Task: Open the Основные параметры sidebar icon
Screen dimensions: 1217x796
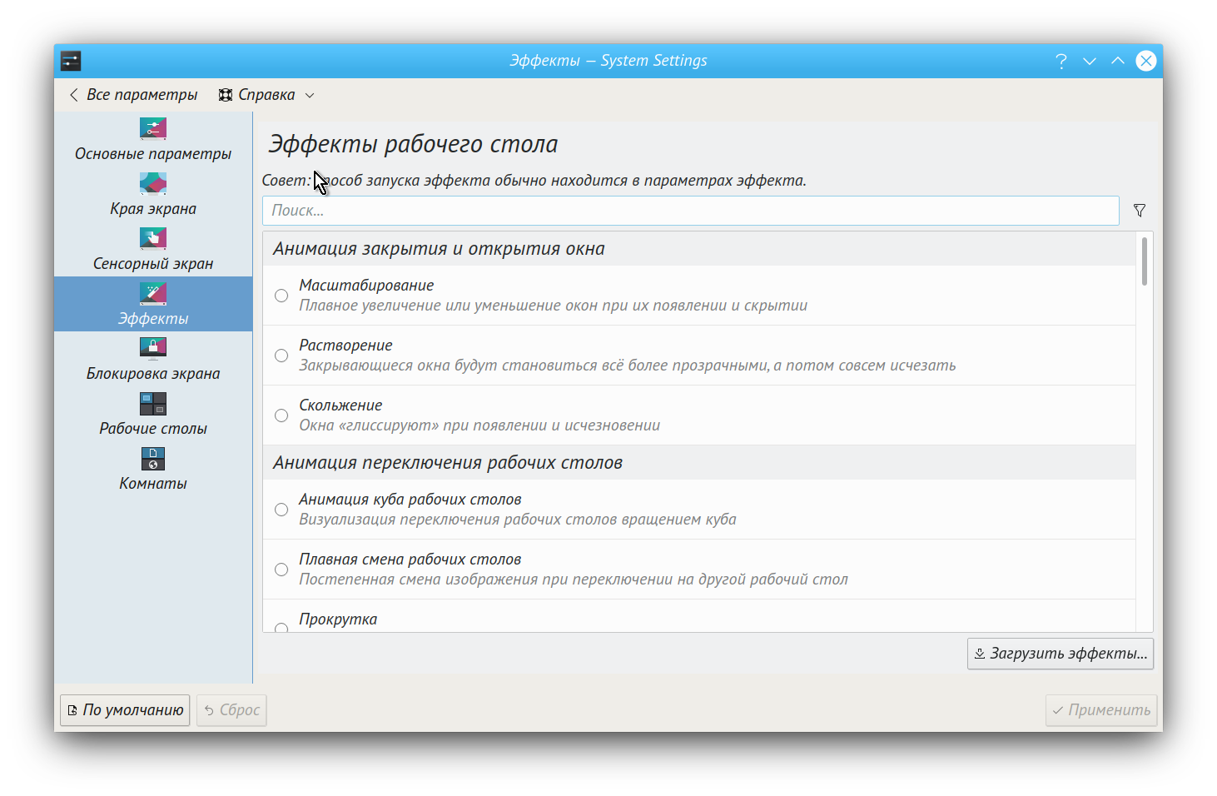Action: pyautogui.click(x=153, y=129)
